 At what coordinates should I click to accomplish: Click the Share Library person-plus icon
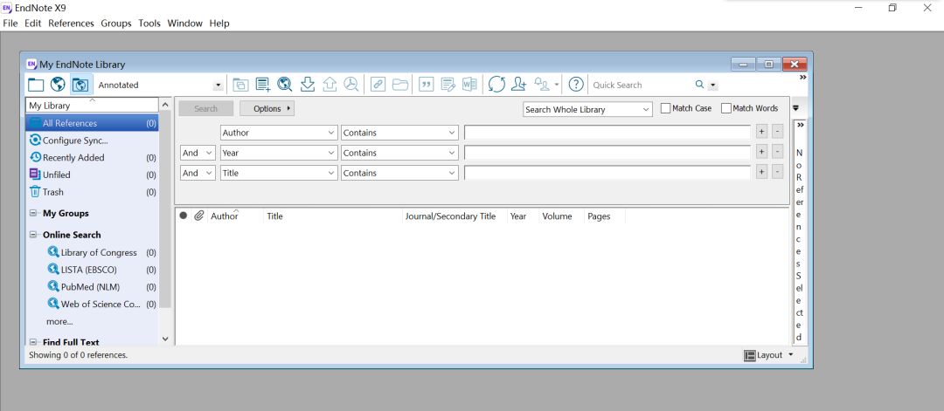[518, 85]
